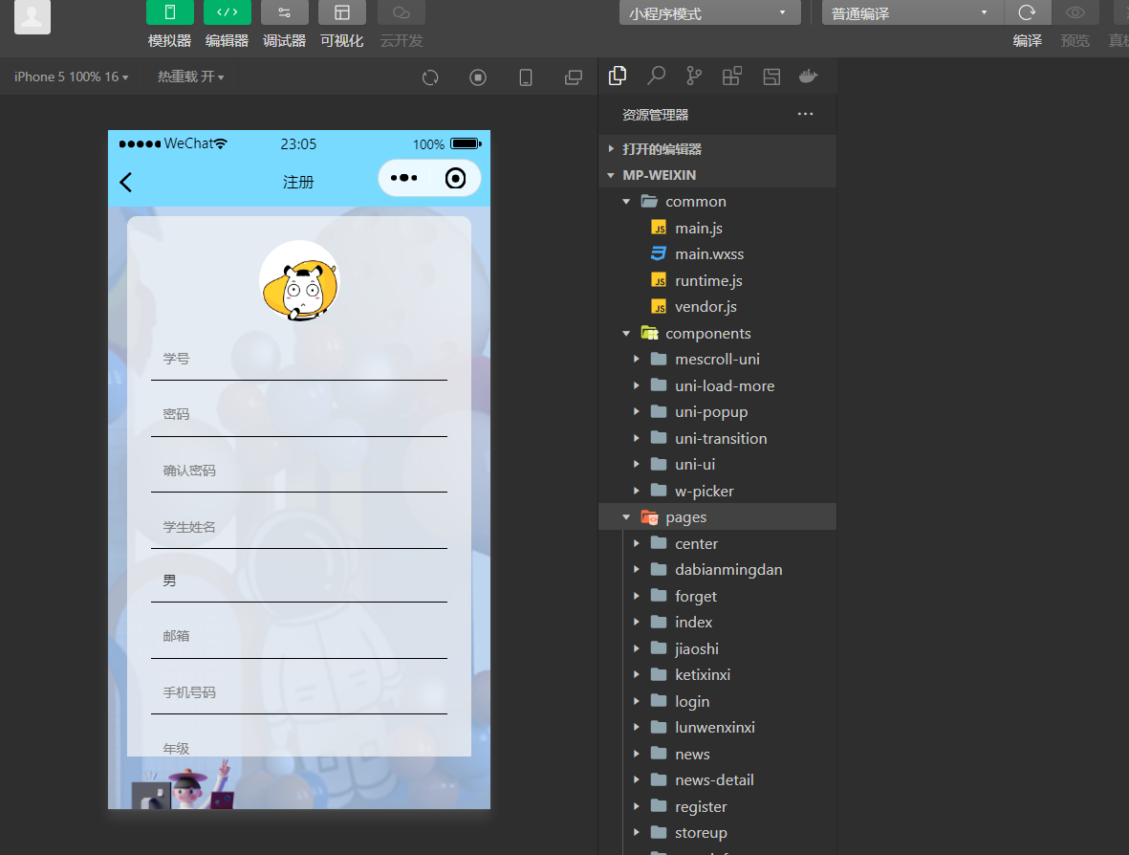Open the gender picker showing 男
The image size is (1129, 855).
click(x=299, y=581)
